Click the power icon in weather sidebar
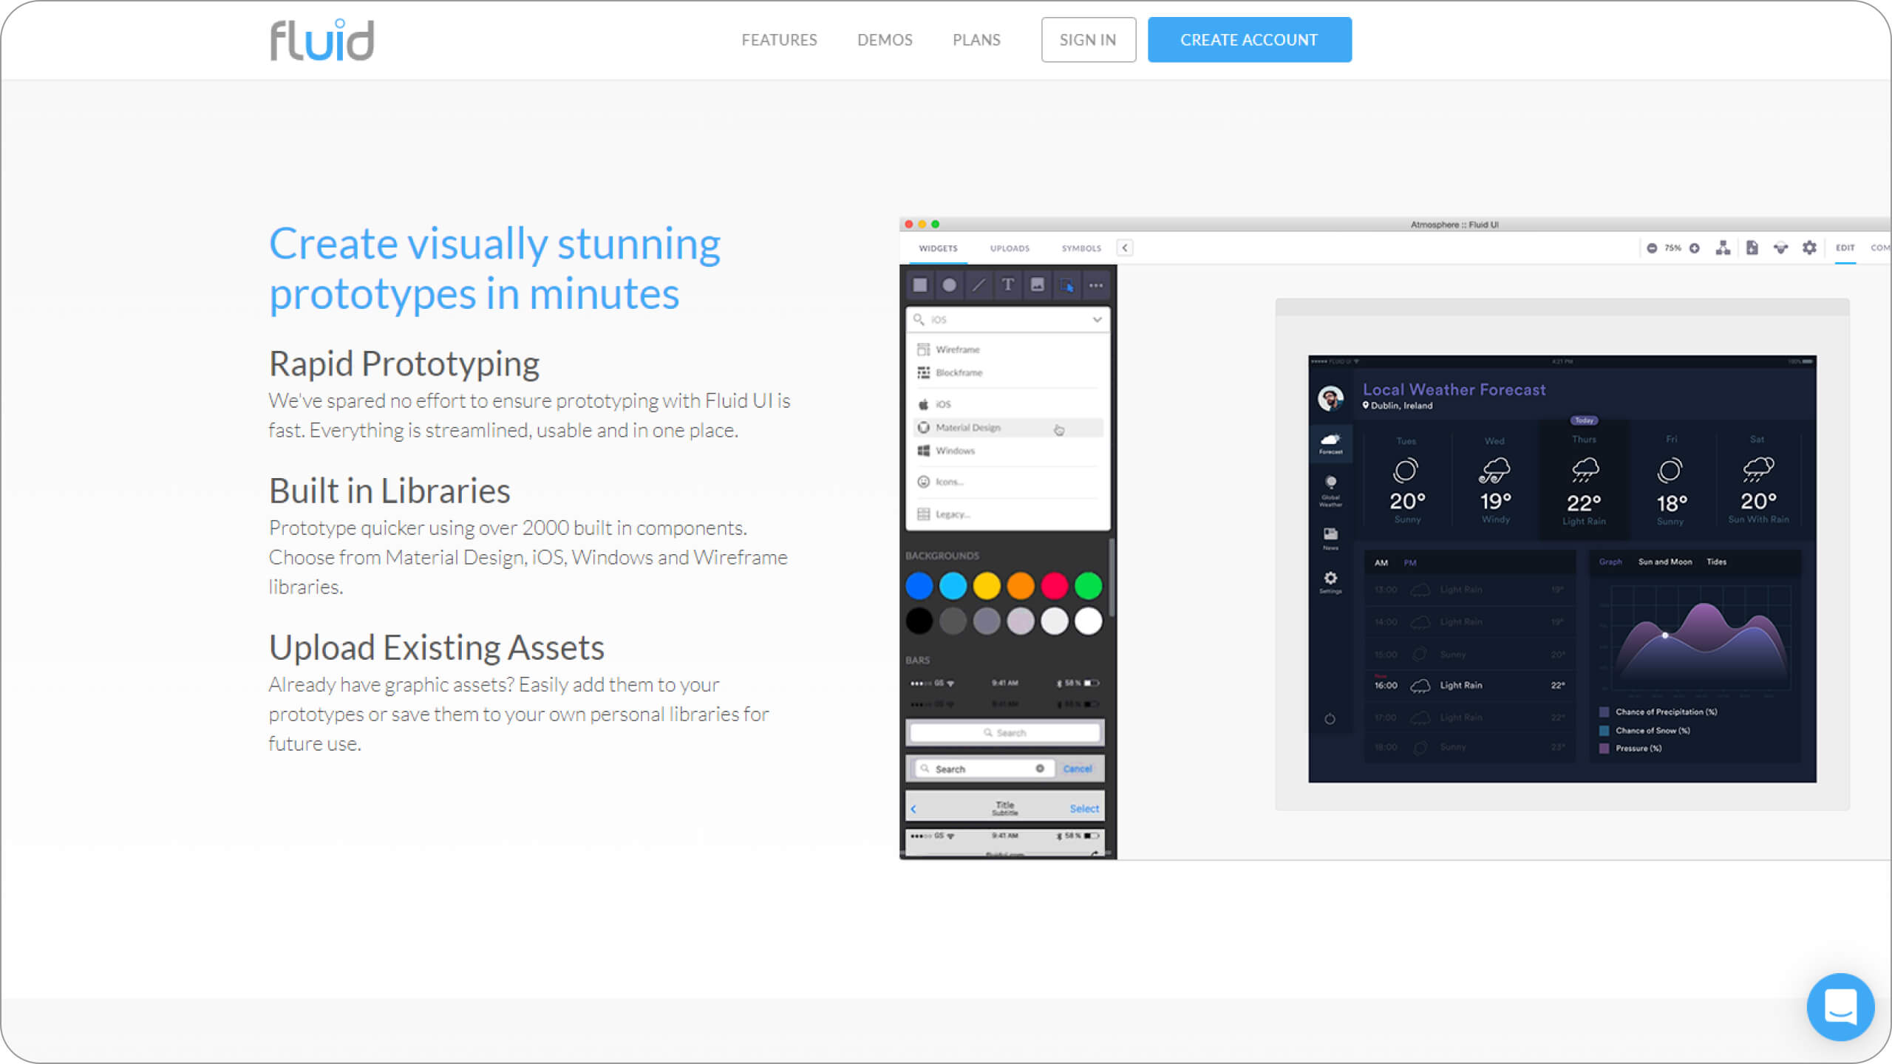The height and width of the screenshot is (1064, 1892). pyautogui.click(x=1330, y=719)
